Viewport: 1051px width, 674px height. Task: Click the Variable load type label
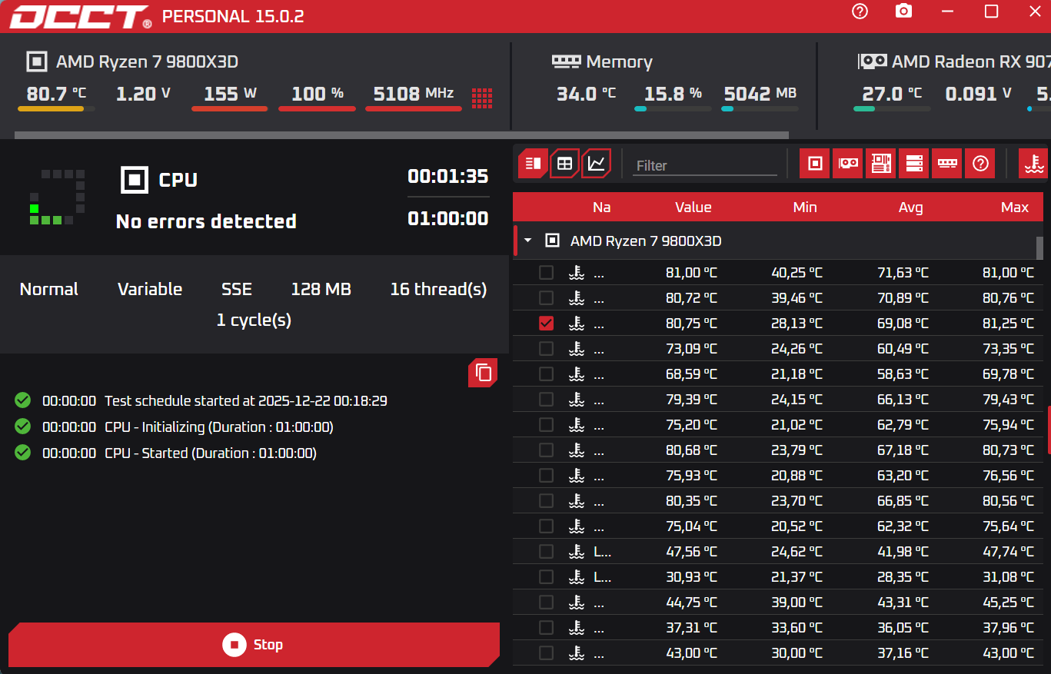[x=150, y=289]
